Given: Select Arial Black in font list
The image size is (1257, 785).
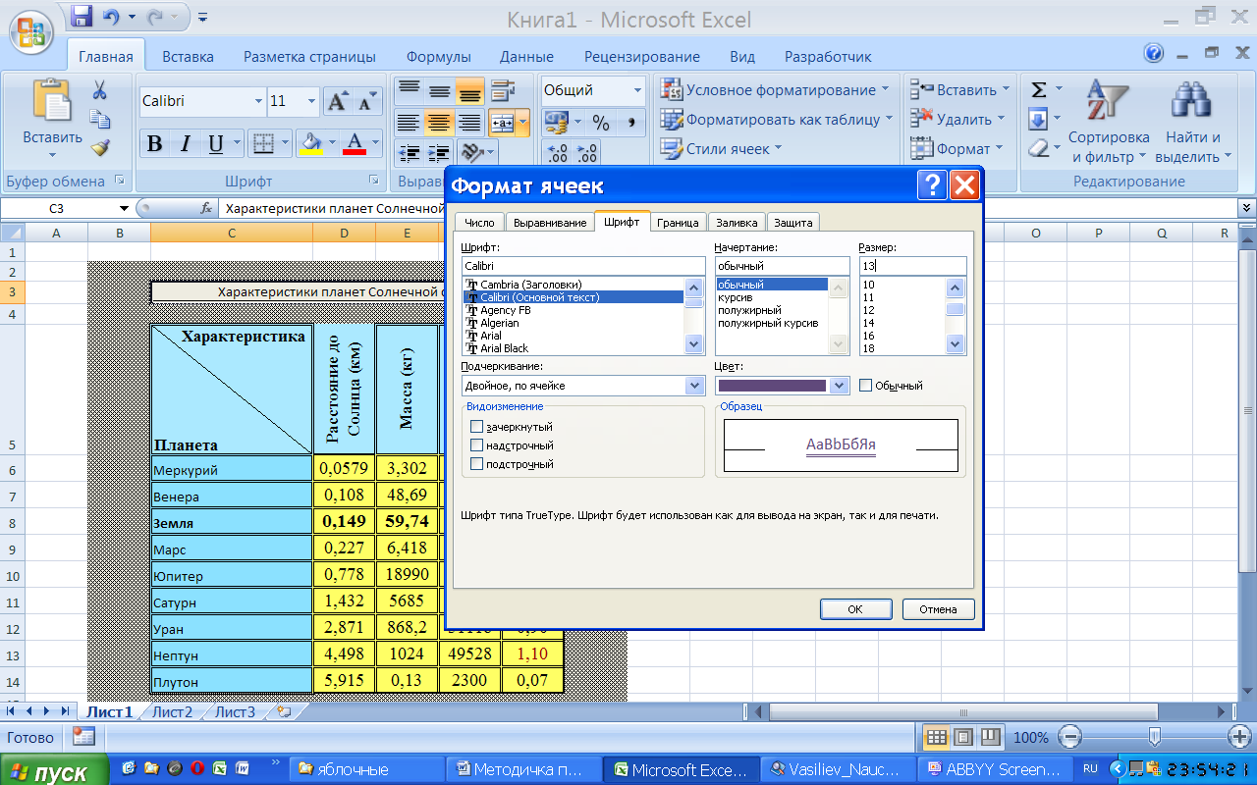Looking at the screenshot, I should [504, 348].
